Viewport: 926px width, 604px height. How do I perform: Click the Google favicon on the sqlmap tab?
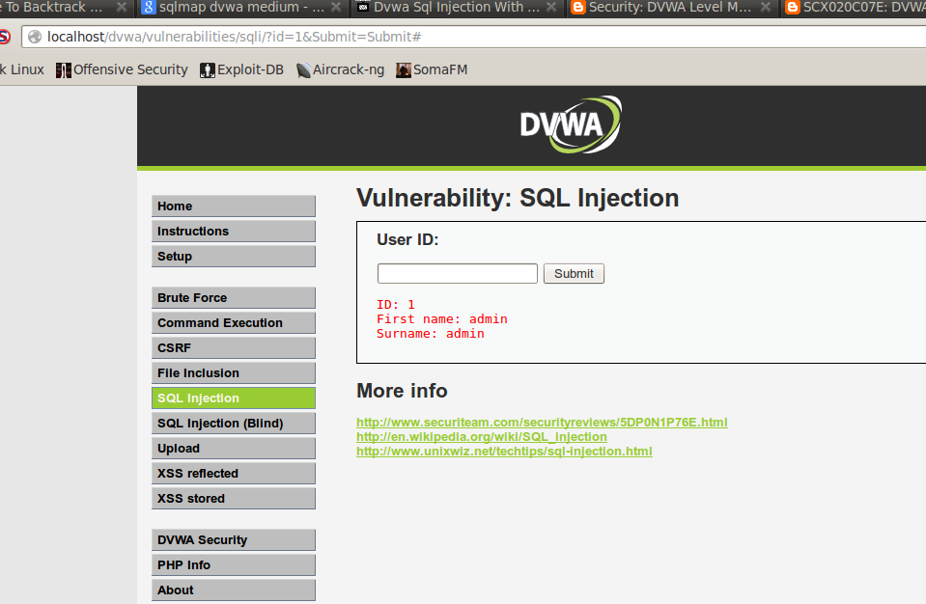[148, 8]
